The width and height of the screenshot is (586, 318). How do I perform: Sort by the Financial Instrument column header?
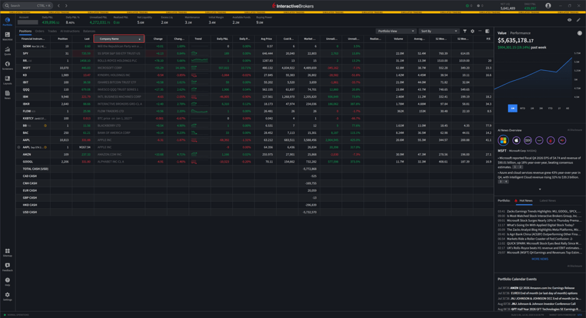[x=33, y=39]
